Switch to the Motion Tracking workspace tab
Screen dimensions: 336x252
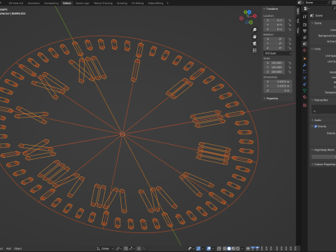click(x=103, y=3)
